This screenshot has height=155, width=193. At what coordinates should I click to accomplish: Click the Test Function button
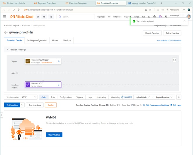click(12, 105)
